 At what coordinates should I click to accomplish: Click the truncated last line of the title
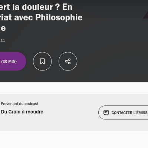[3, 28]
